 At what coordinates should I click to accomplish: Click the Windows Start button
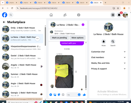pyautogui.click(x=3, y=102)
